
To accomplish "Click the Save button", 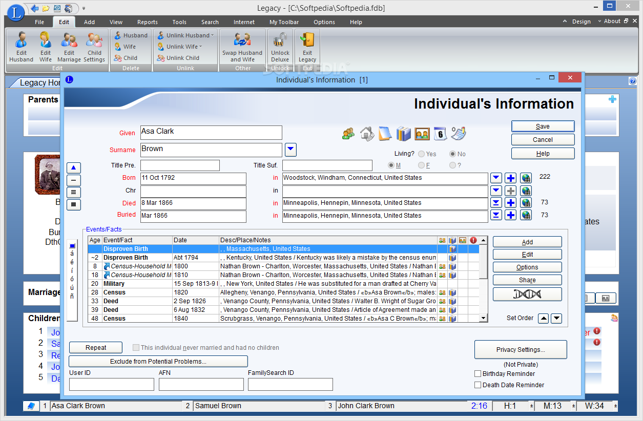I will pyautogui.click(x=543, y=127).
